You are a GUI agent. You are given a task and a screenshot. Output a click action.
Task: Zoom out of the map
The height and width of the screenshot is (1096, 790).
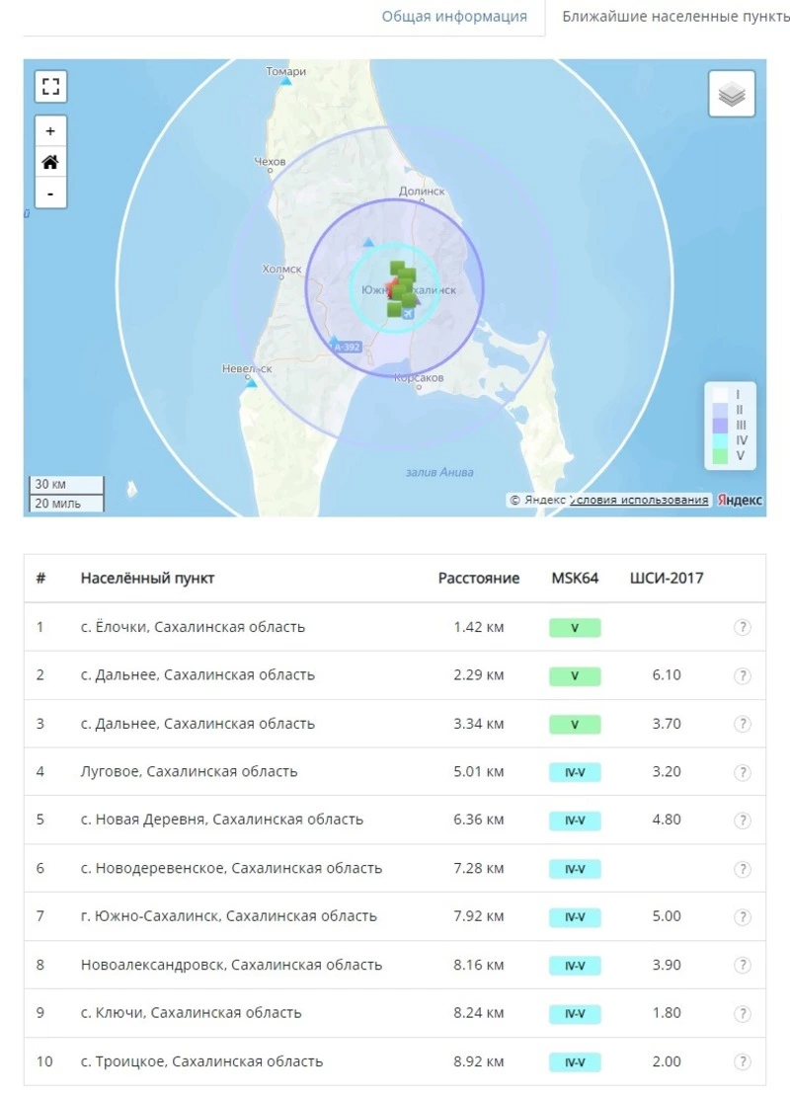(50, 193)
